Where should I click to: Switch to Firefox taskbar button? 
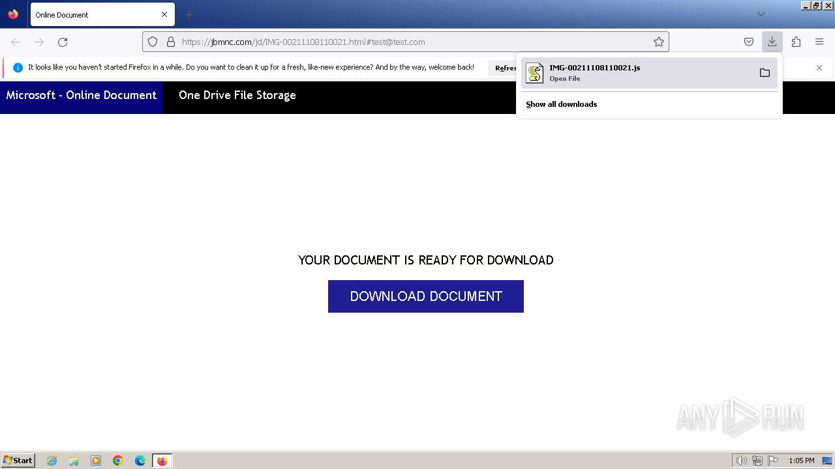pyautogui.click(x=162, y=461)
